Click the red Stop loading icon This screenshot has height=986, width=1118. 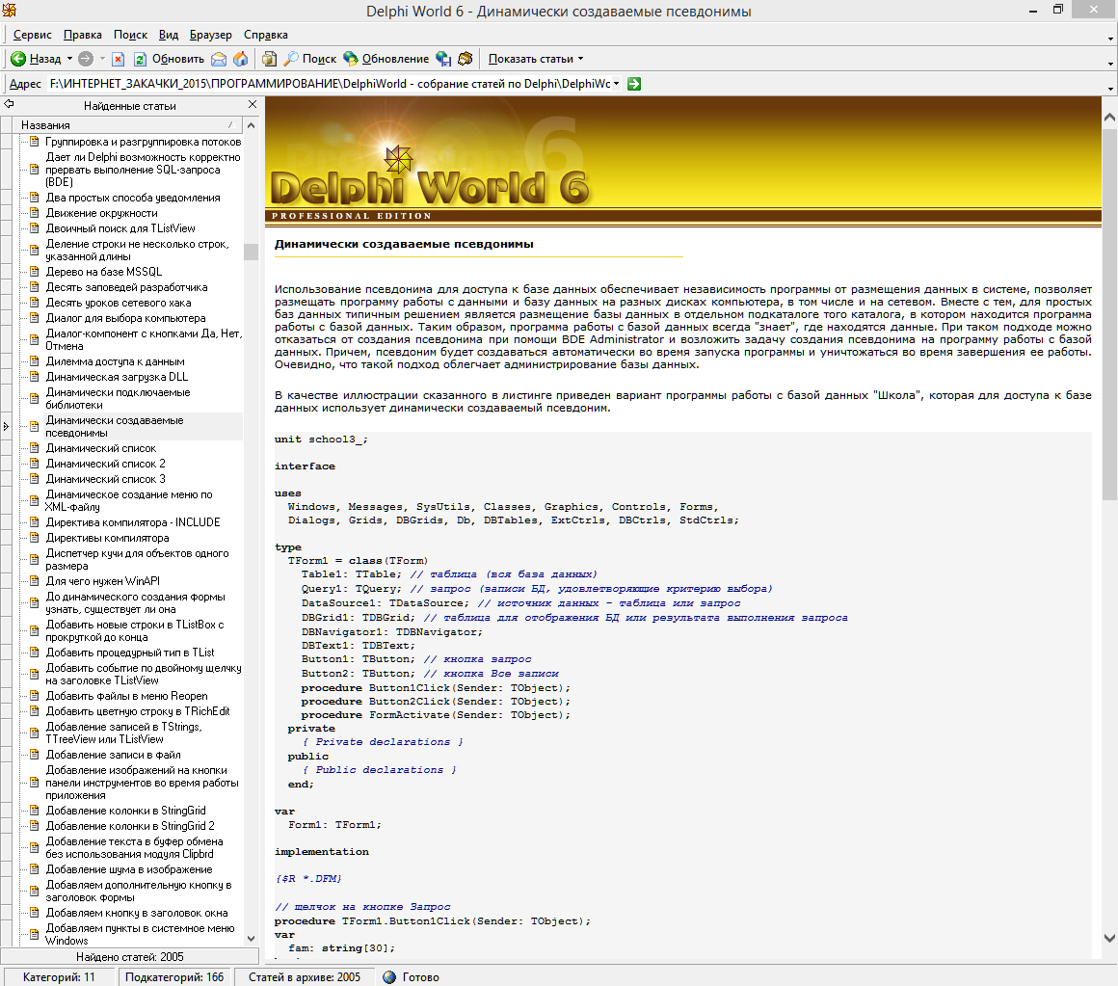[119, 59]
